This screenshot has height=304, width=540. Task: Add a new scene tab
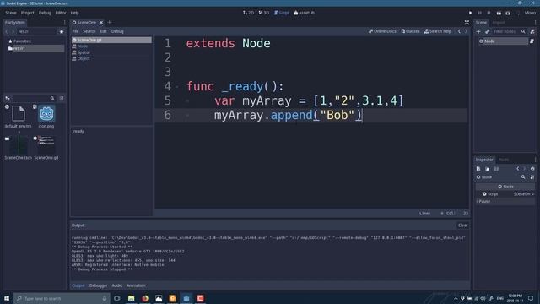pos(110,23)
